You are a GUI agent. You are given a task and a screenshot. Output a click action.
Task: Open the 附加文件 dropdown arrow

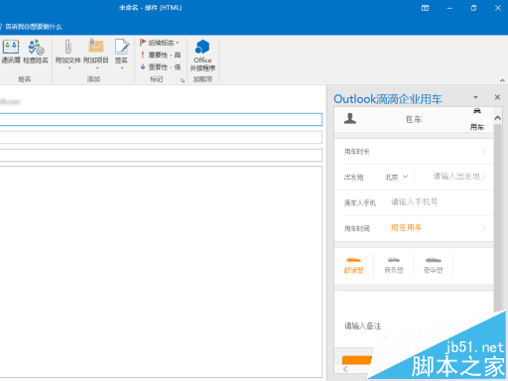click(69, 68)
